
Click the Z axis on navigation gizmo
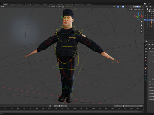coord(139,13)
